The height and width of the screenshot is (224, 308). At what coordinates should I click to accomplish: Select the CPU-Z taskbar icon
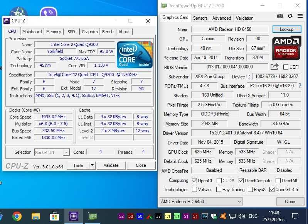click(74, 216)
